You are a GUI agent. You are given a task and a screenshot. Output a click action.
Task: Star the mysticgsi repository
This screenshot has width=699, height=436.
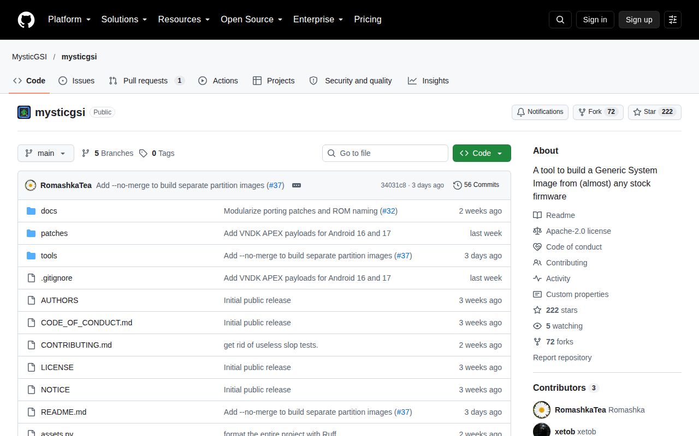(655, 112)
